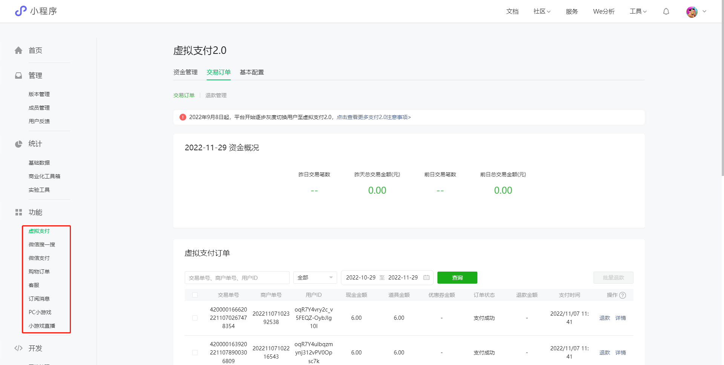Click 详情 for order ending 6809

[x=621, y=353]
